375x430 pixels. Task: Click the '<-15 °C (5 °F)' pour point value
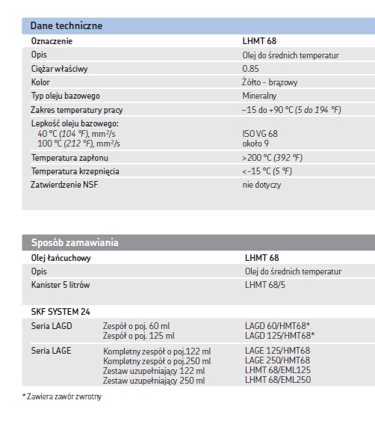pos(267,171)
